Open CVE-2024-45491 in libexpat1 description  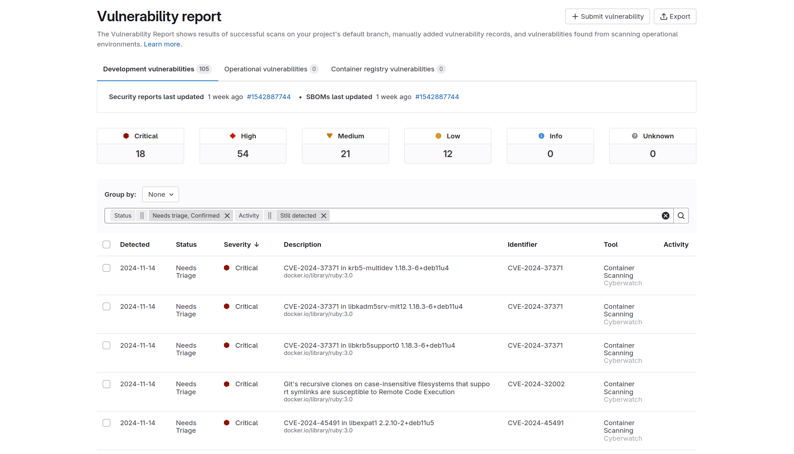tap(359, 423)
